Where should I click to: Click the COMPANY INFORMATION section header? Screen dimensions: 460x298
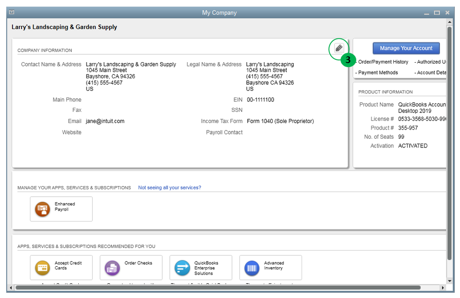tap(45, 51)
